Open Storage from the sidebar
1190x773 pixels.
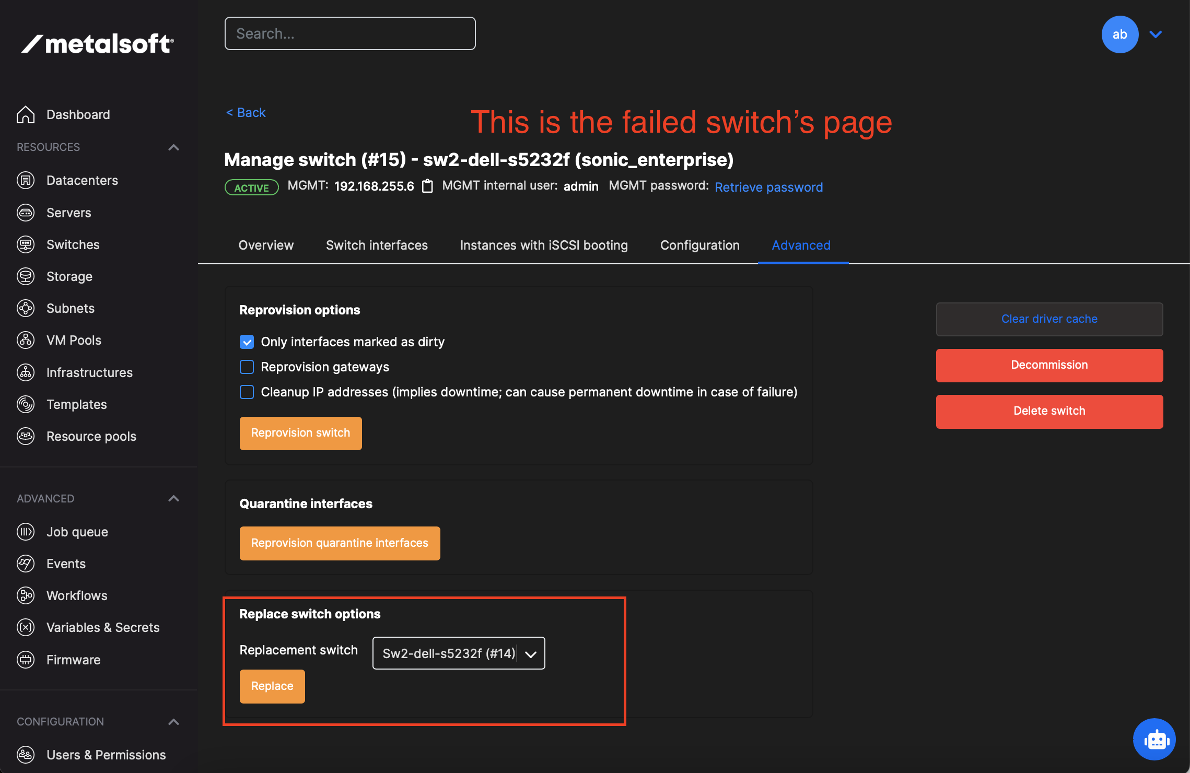69,276
